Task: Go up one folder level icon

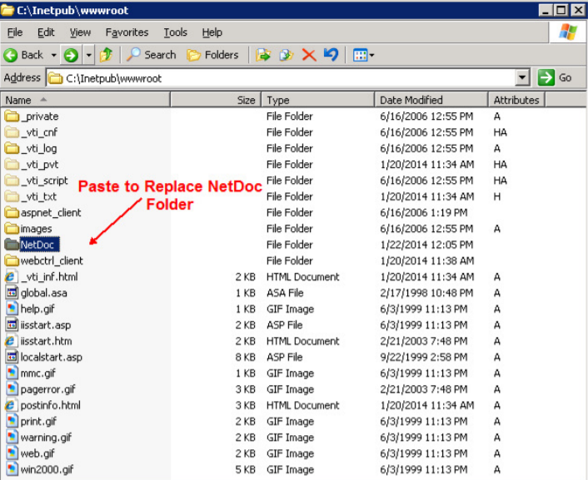Action: pos(106,55)
